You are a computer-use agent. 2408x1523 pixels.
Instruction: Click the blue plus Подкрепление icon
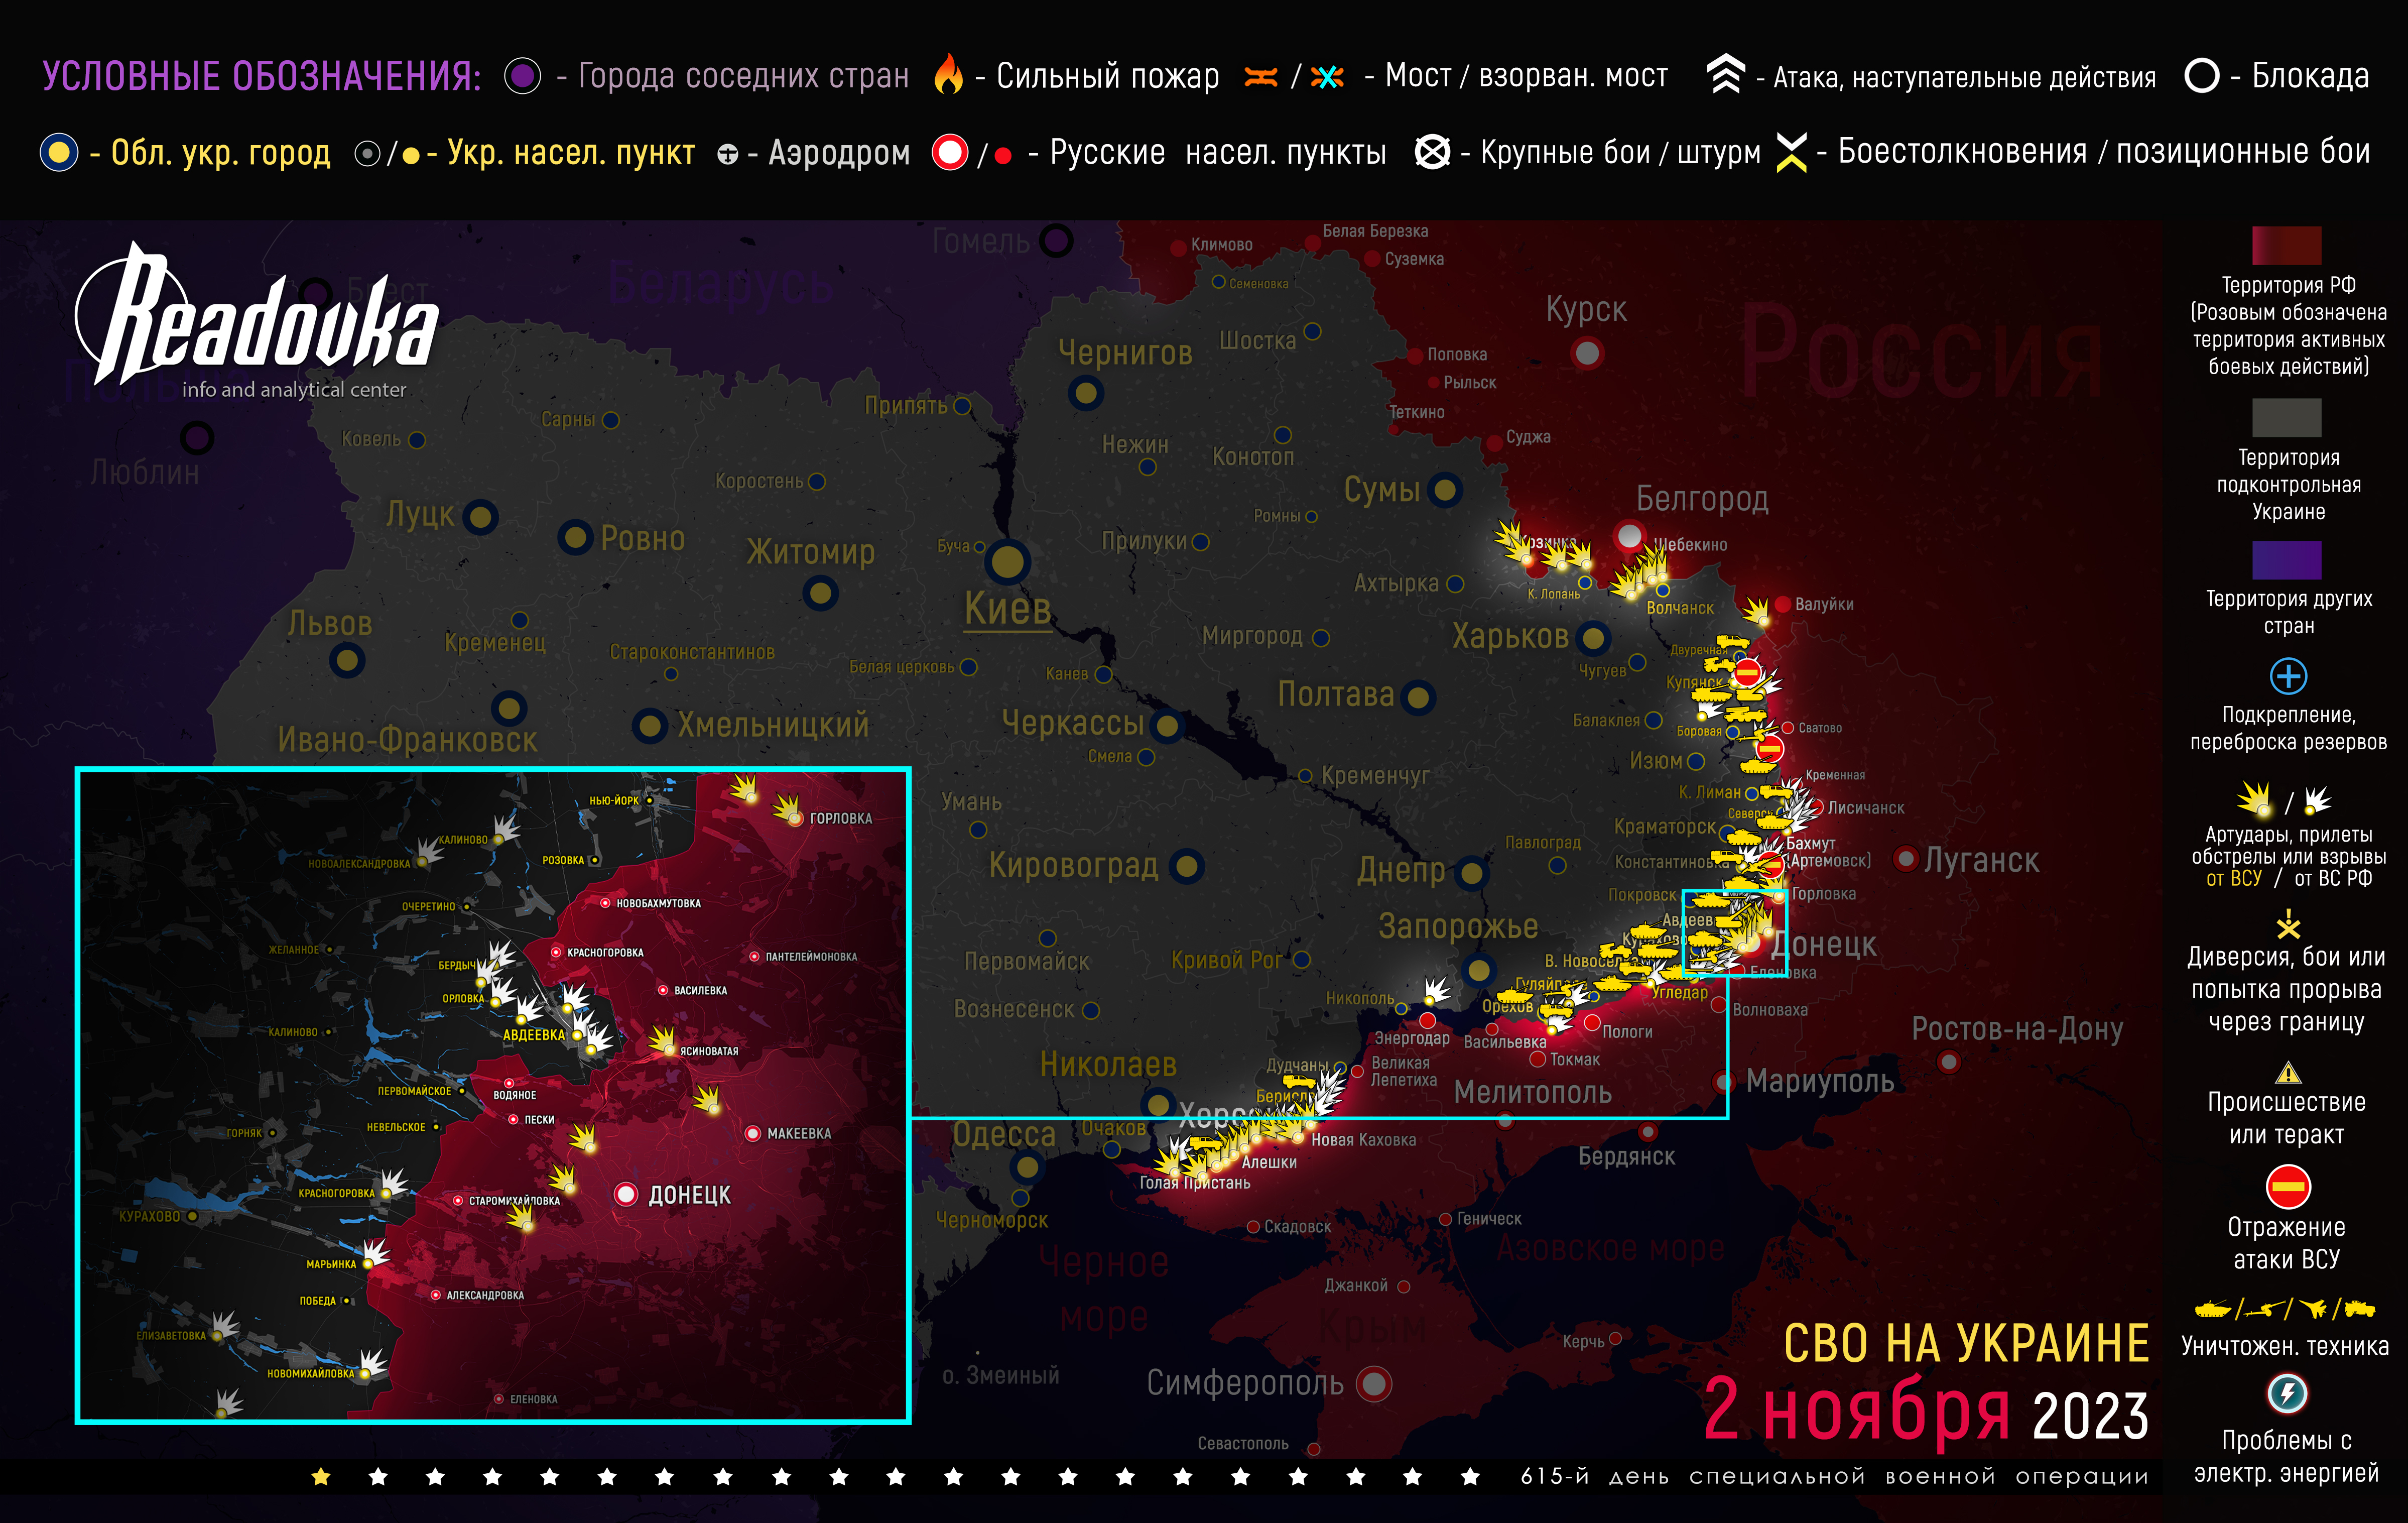(x=2288, y=676)
